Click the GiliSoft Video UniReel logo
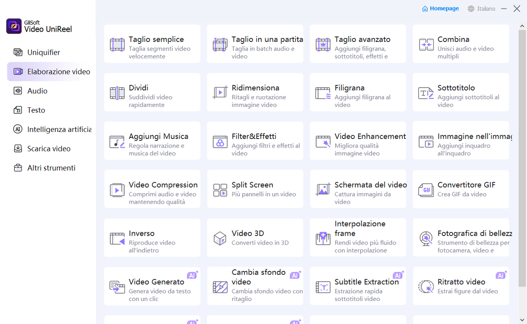The image size is (527, 324). pyautogui.click(x=14, y=26)
